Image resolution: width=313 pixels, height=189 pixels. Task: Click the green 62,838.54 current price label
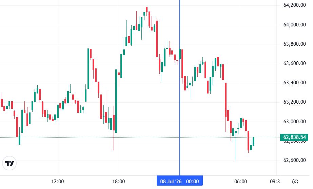coord(294,137)
